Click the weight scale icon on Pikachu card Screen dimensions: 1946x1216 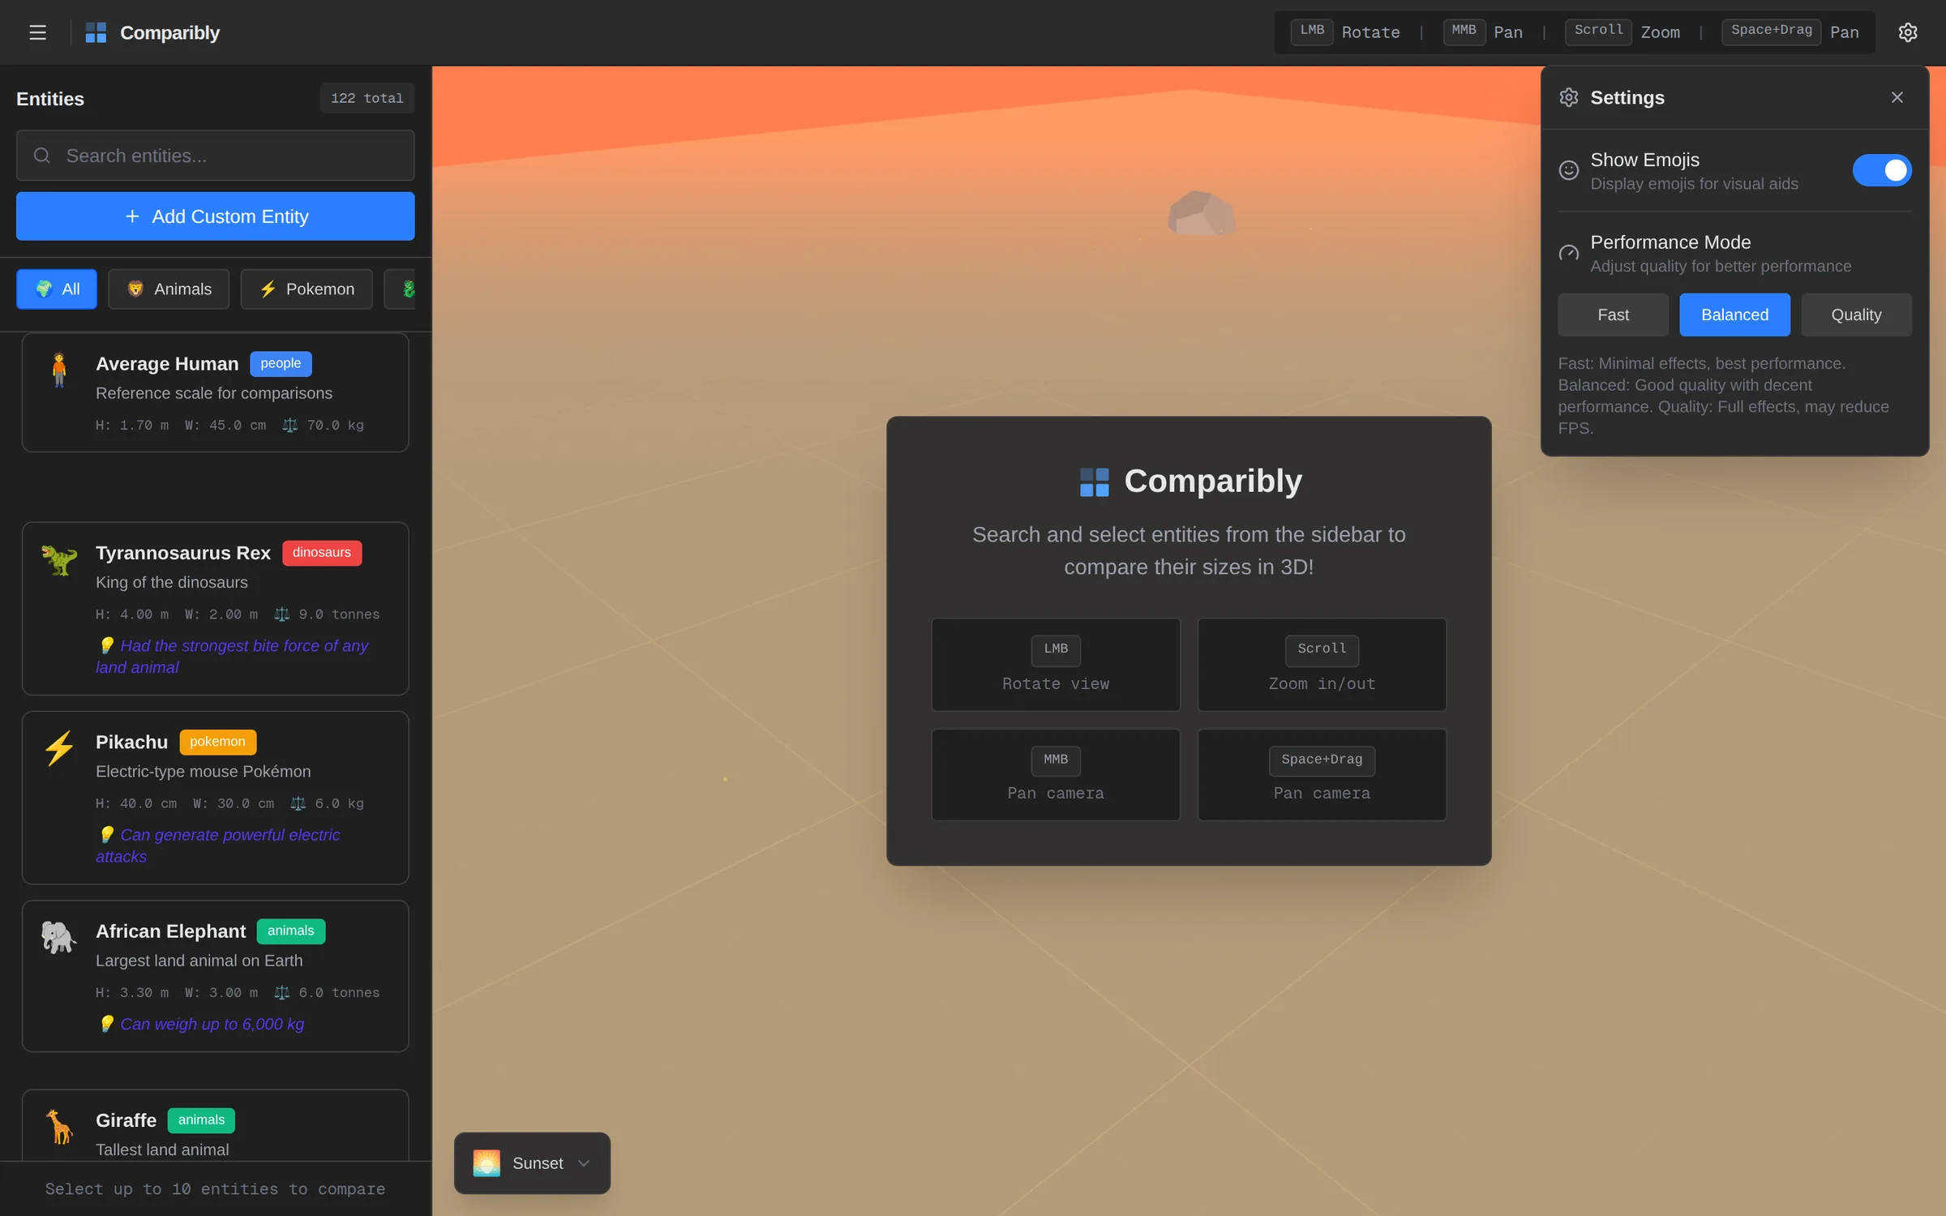point(298,803)
